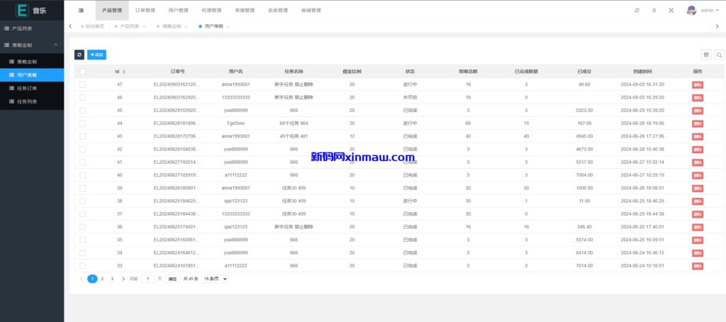This screenshot has width=726, height=322.
Task: Click the blue 添加 button
Action: 96,55
